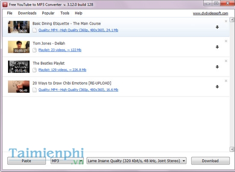Screen dimensions: 235x172
Task: Open the File menu
Action: pyautogui.click(x=9, y=13)
